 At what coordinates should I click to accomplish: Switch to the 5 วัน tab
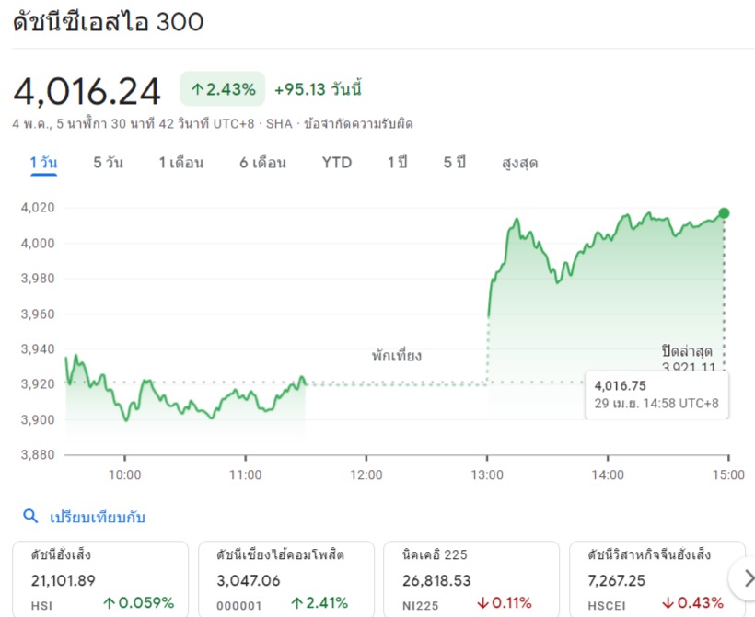[108, 163]
